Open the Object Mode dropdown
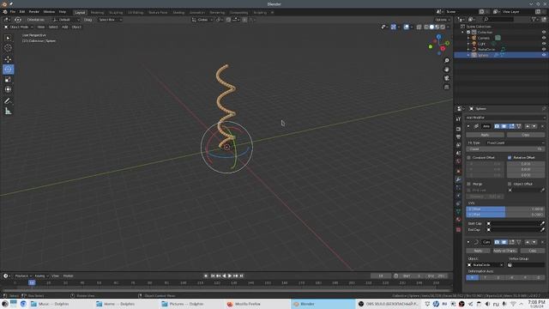The width and height of the screenshot is (549, 309). pyautogui.click(x=19, y=27)
